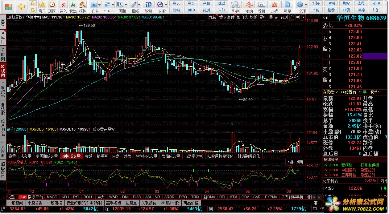Open the 模拟 gavel simulation tool
Viewport: 389px width, 214px height.
83,7
